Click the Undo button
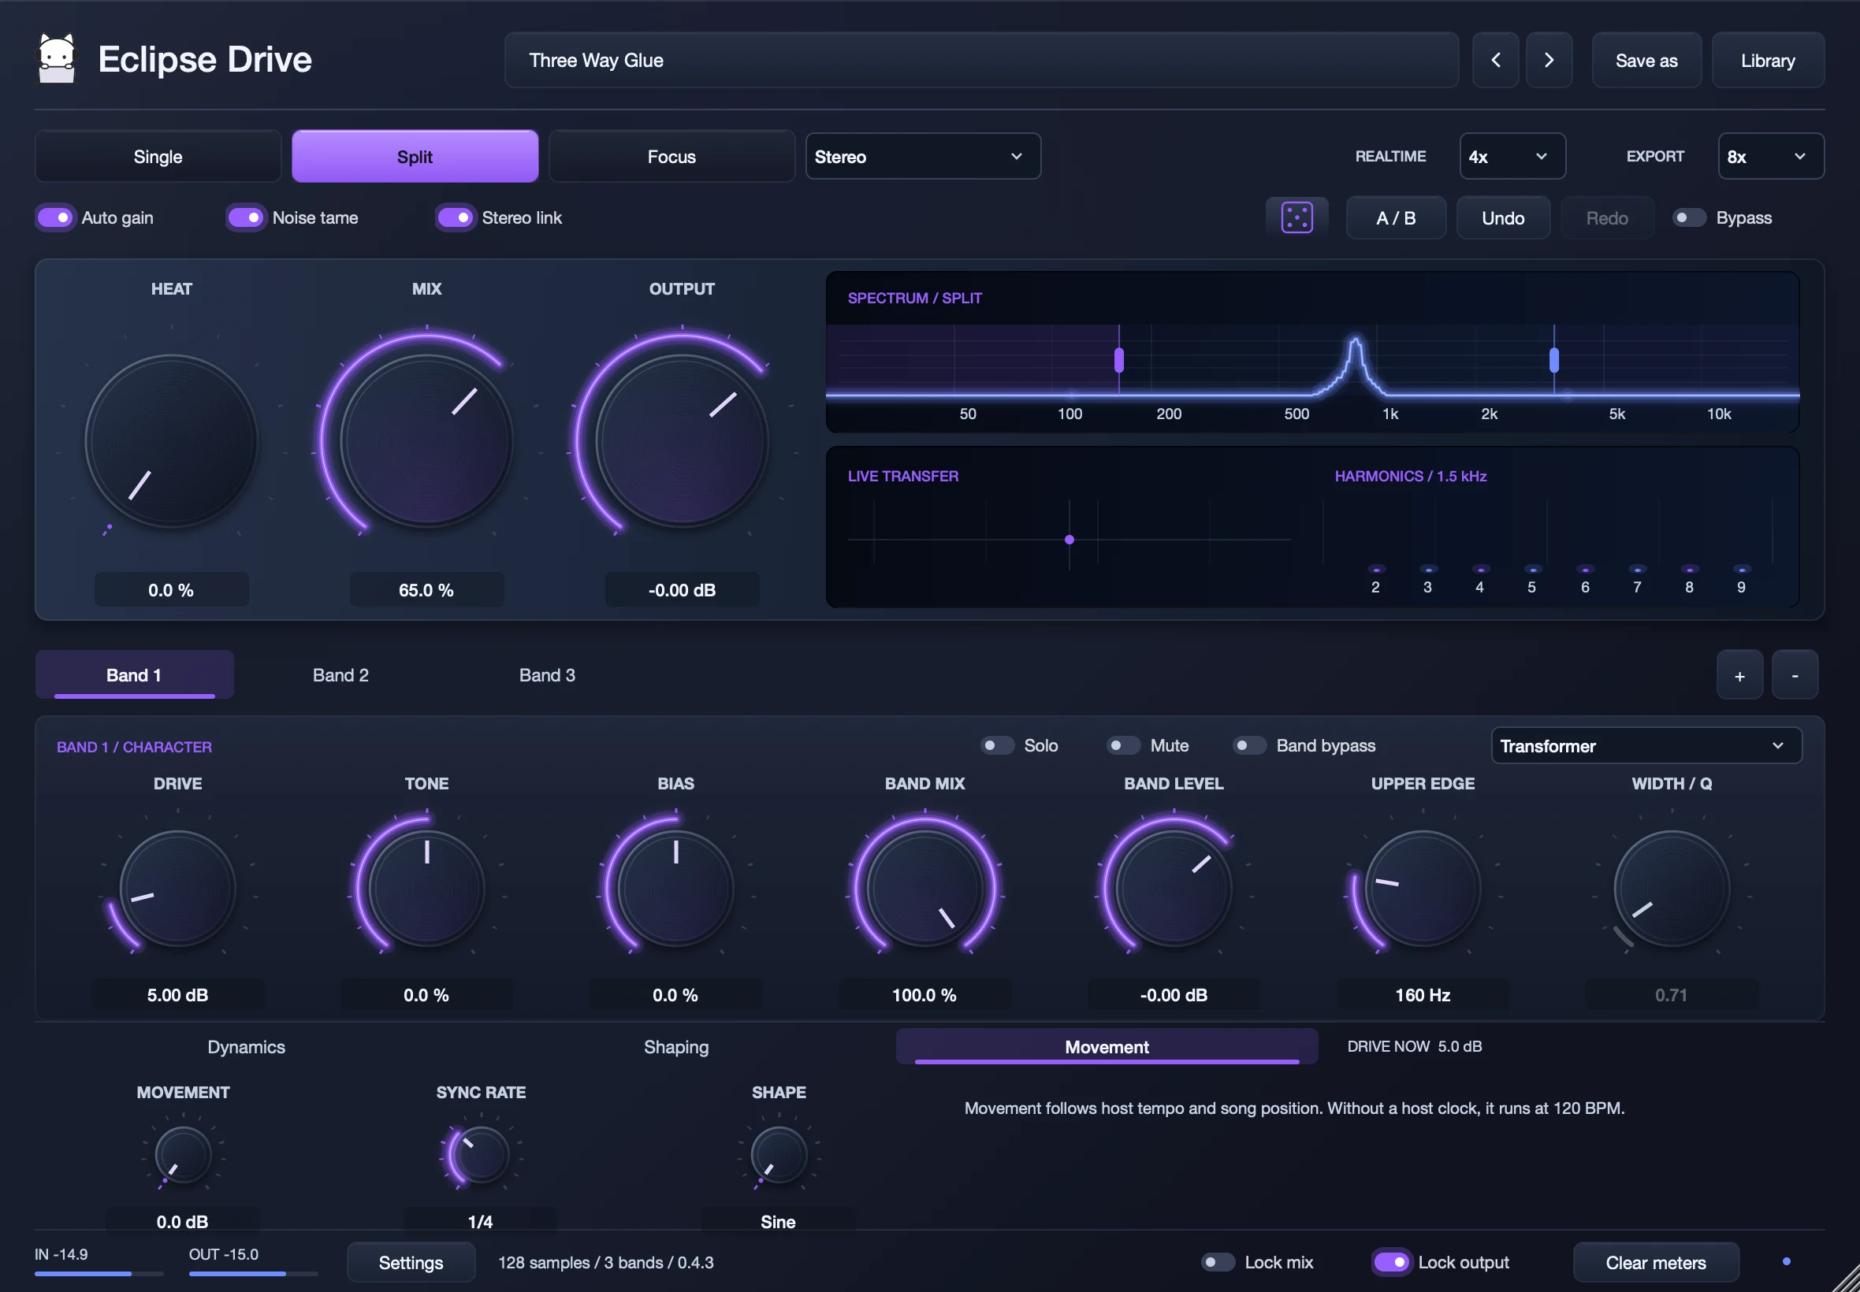1860x1292 pixels. coord(1503,217)
